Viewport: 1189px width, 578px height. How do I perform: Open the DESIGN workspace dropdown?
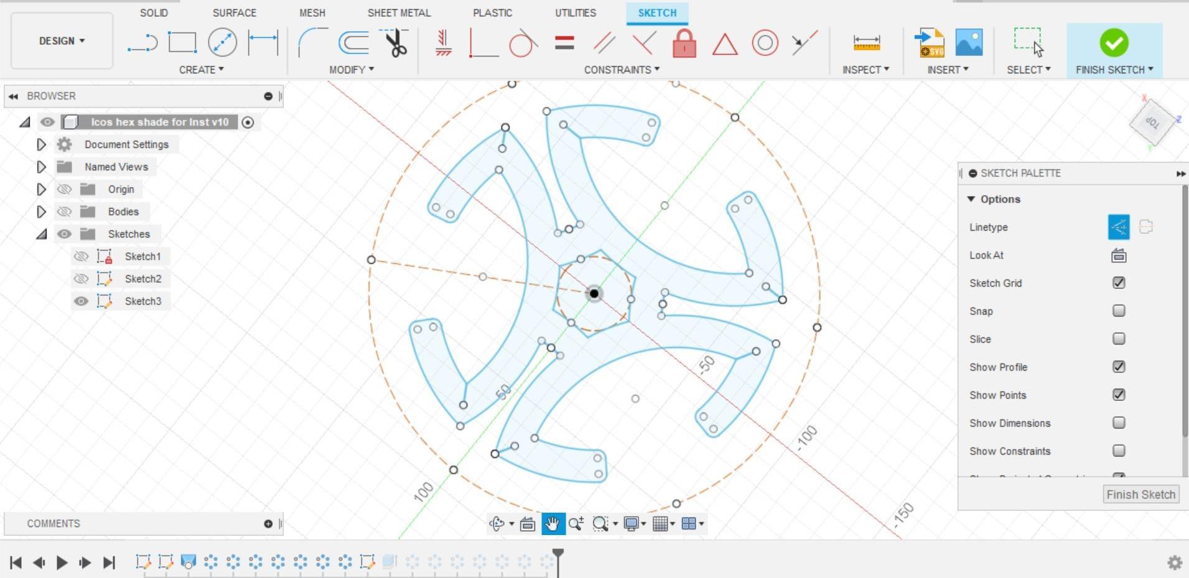(62, 41)
